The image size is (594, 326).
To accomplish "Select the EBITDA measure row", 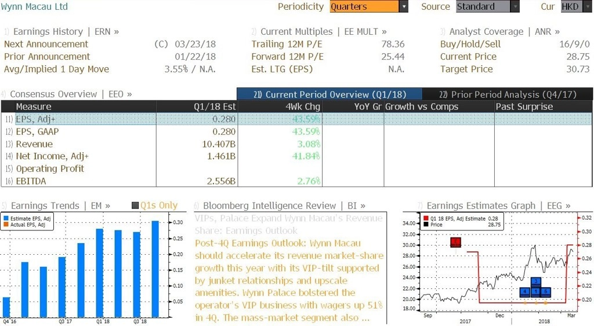I will pos(296,181).
